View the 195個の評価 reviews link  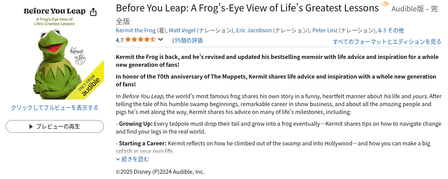click(187, 40)
